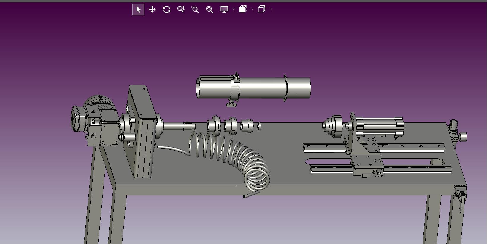The image size is (487, 244).
Task: Click the monitor display mode icon
Action: 224,9
